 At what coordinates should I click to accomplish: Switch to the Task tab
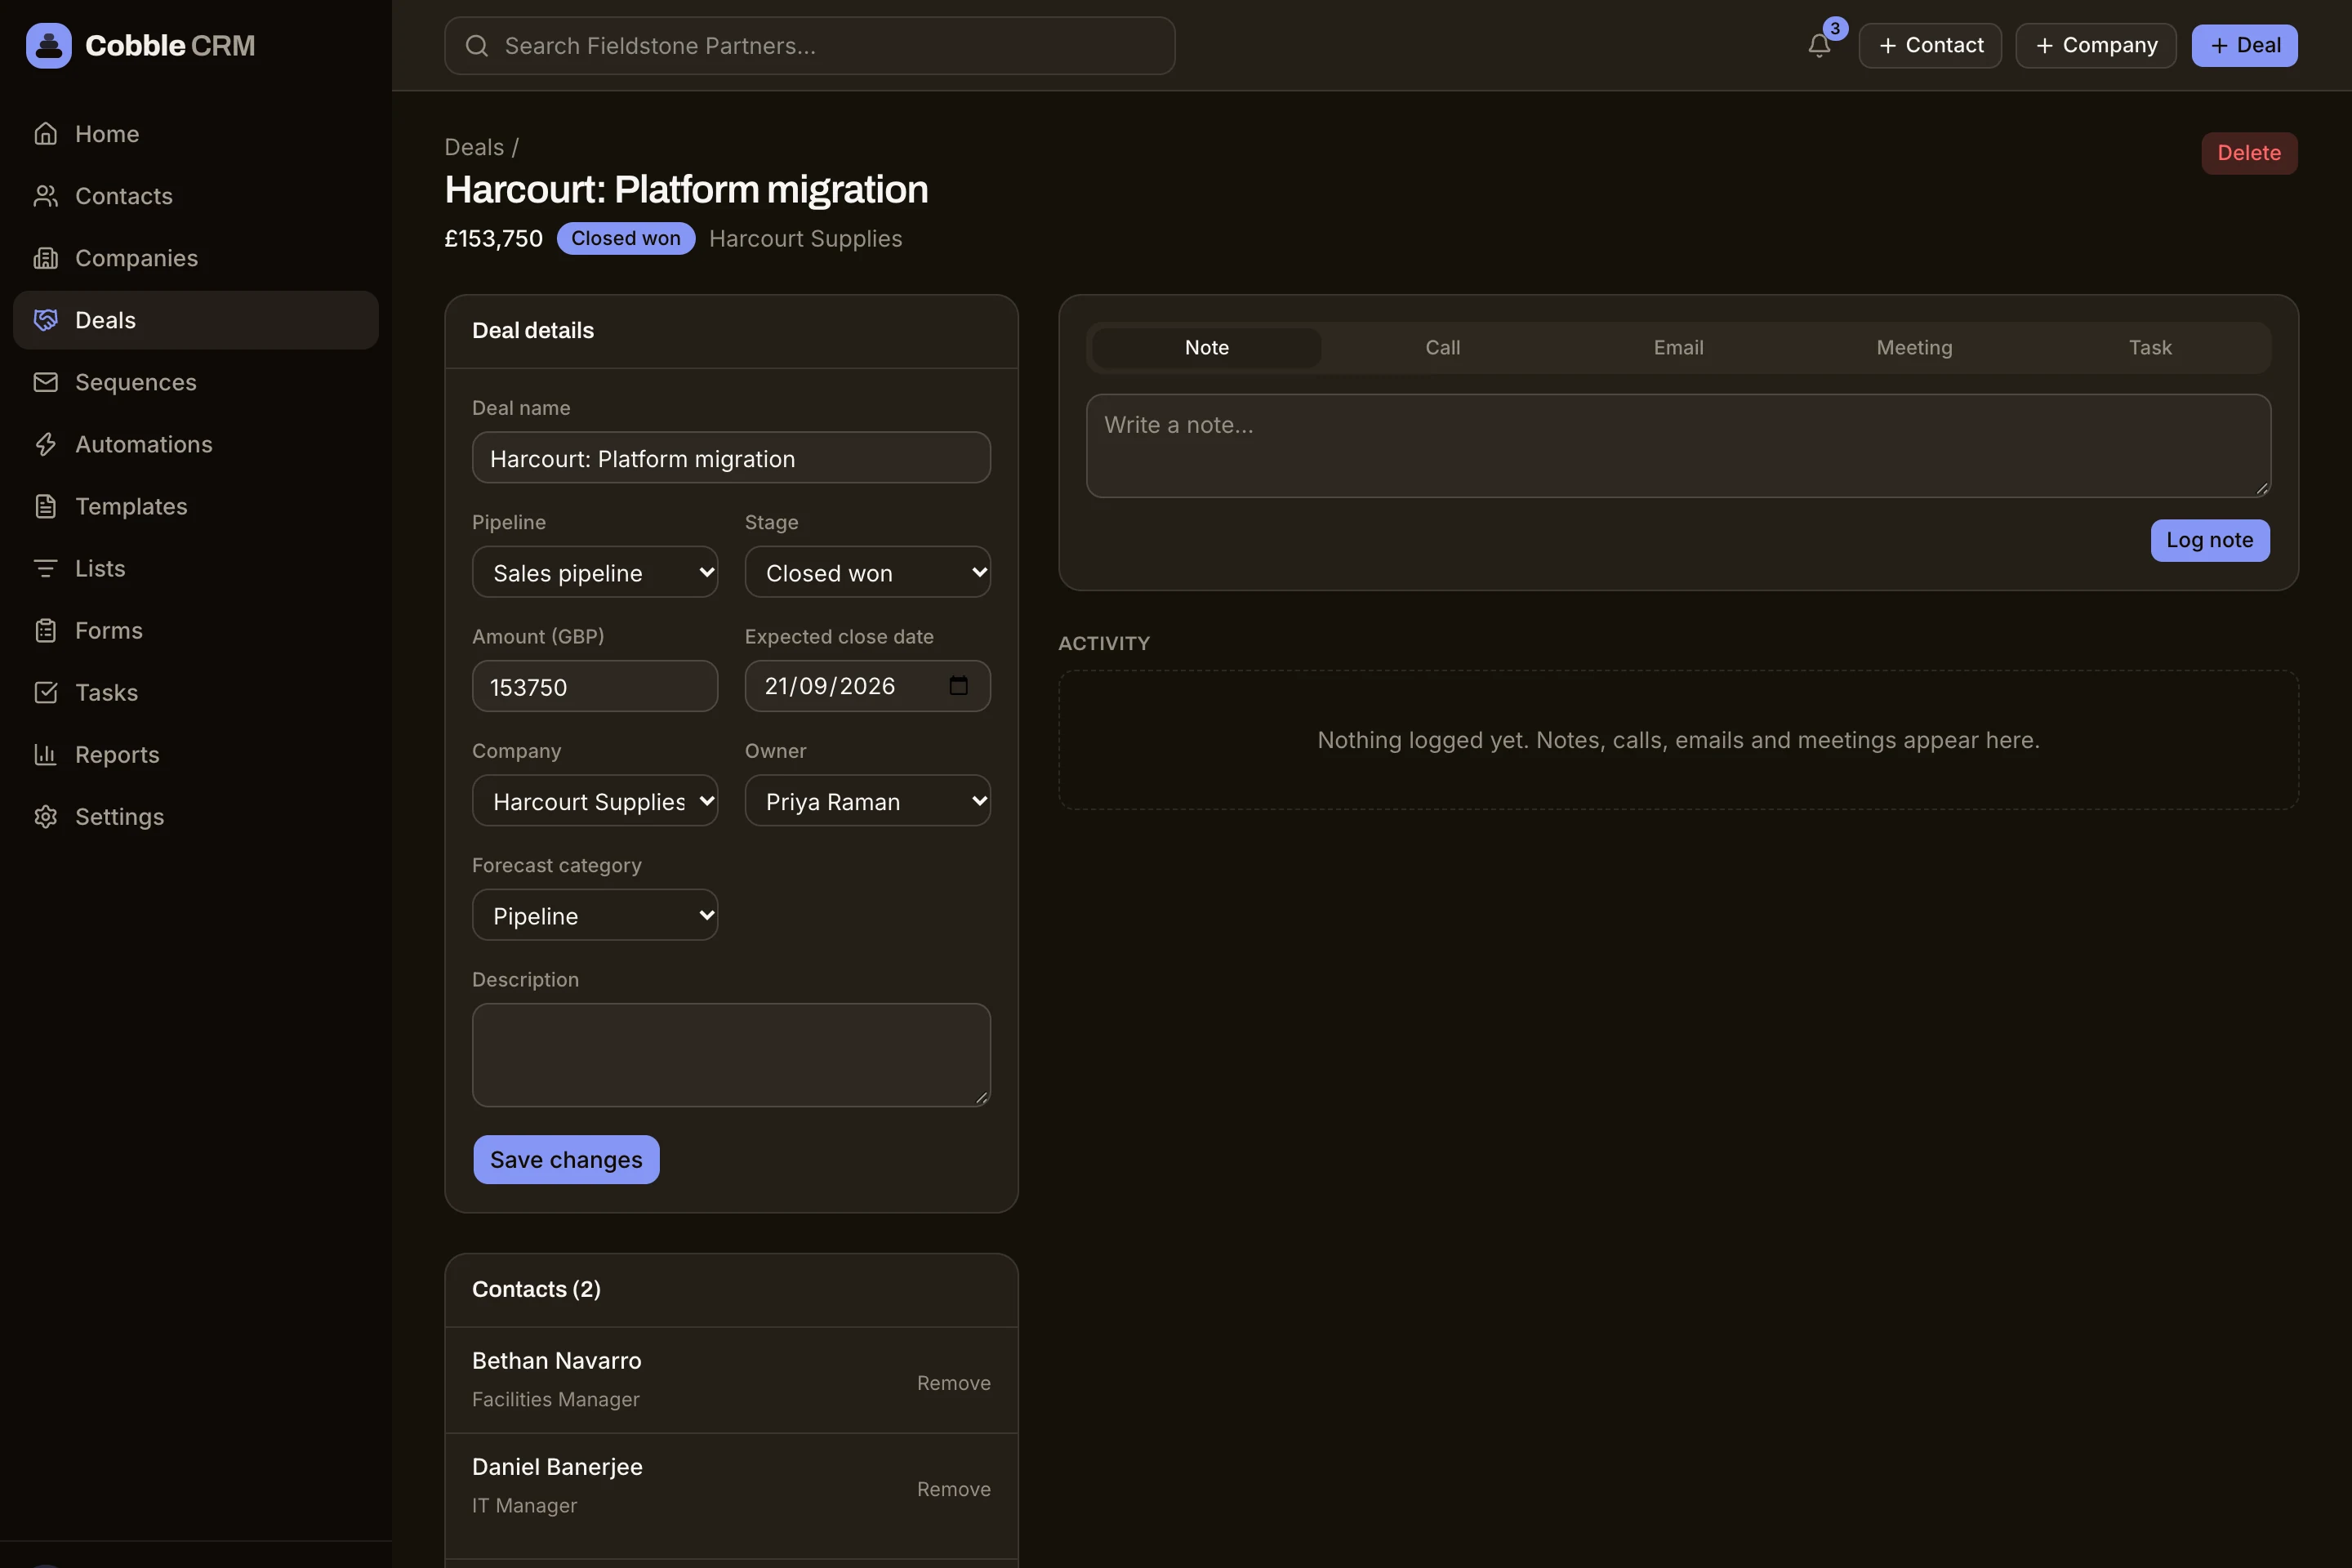coord(2150,348)
